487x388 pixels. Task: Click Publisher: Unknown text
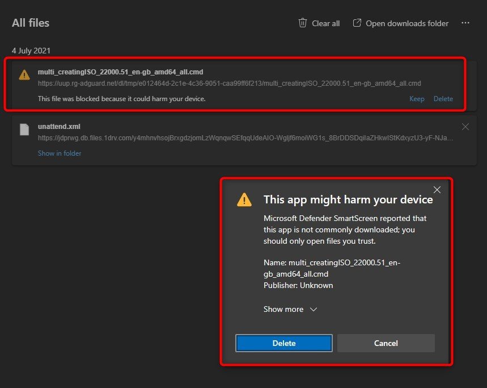298,285
